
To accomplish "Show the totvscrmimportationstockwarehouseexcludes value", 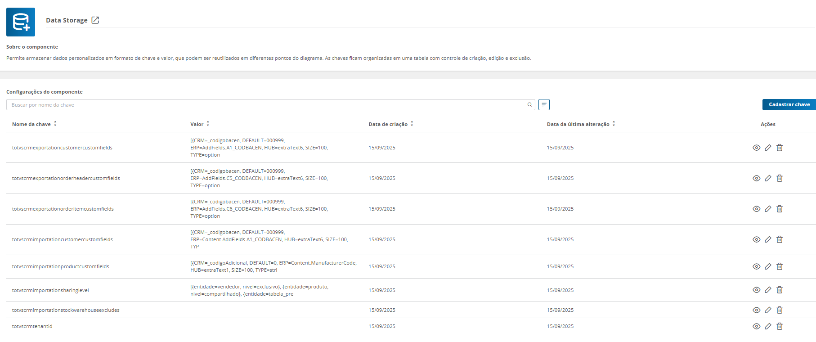I will (756, 310).
